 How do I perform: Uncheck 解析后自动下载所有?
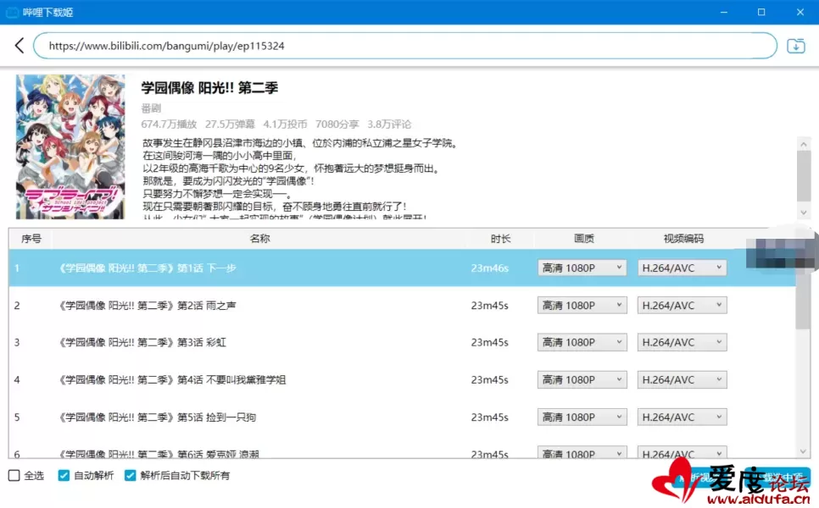[x=130, y=475]
